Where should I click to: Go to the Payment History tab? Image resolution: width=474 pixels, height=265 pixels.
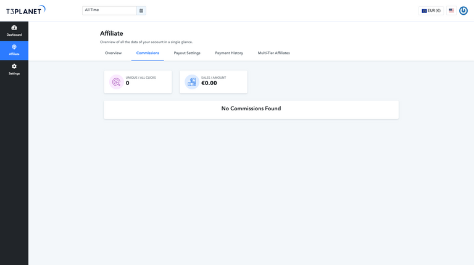(x=229, y=53)
